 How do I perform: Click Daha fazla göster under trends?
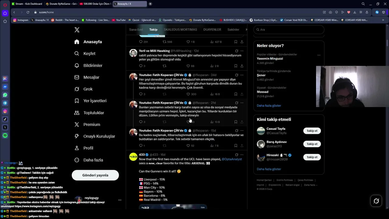pyautogui.click(x=269, y=106)
